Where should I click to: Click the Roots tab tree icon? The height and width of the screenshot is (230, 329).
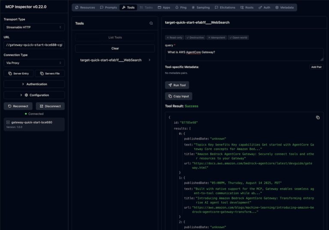pyautogui.click(x=242, y=8)
